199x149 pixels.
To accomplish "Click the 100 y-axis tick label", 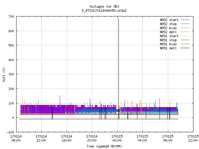I will tap(11, 103).
